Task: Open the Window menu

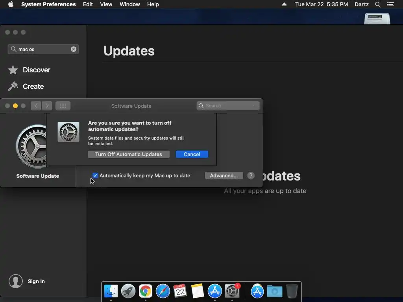Action: 130,4
